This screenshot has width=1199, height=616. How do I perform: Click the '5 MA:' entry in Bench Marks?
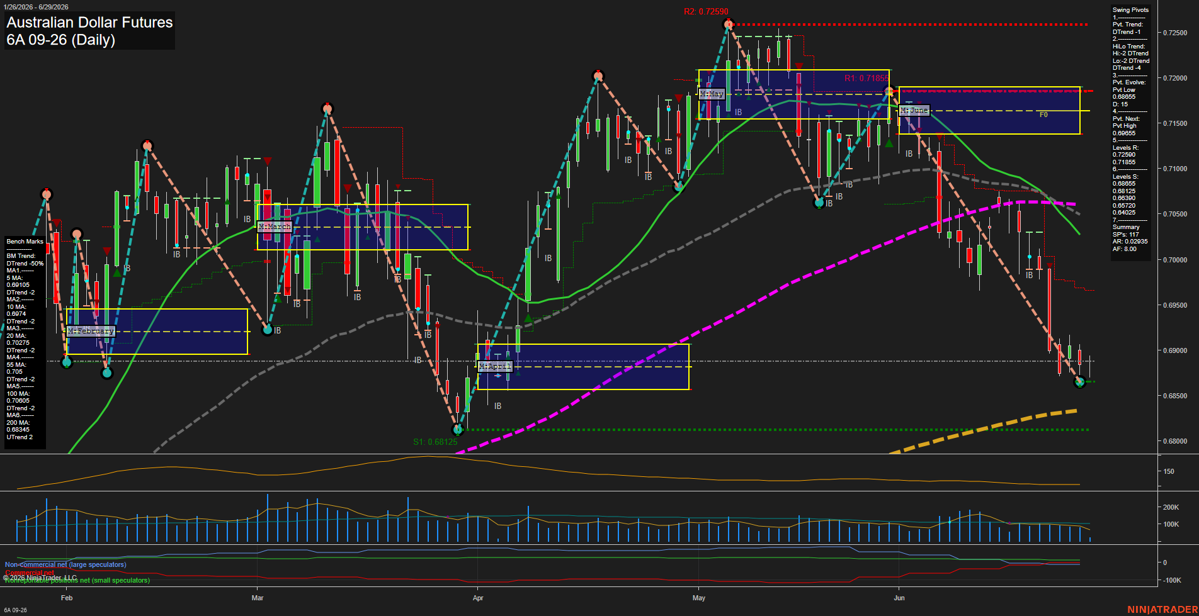point(15,278)
